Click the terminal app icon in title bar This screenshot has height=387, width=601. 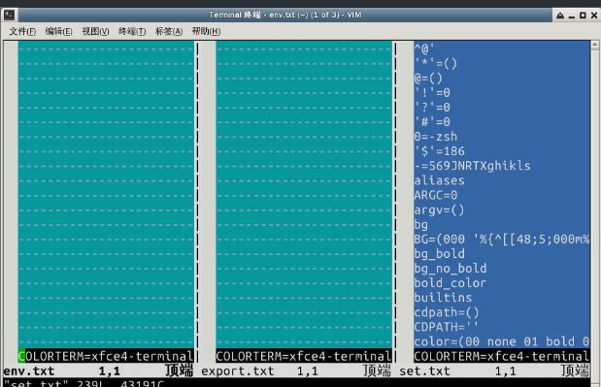(9, 15)
